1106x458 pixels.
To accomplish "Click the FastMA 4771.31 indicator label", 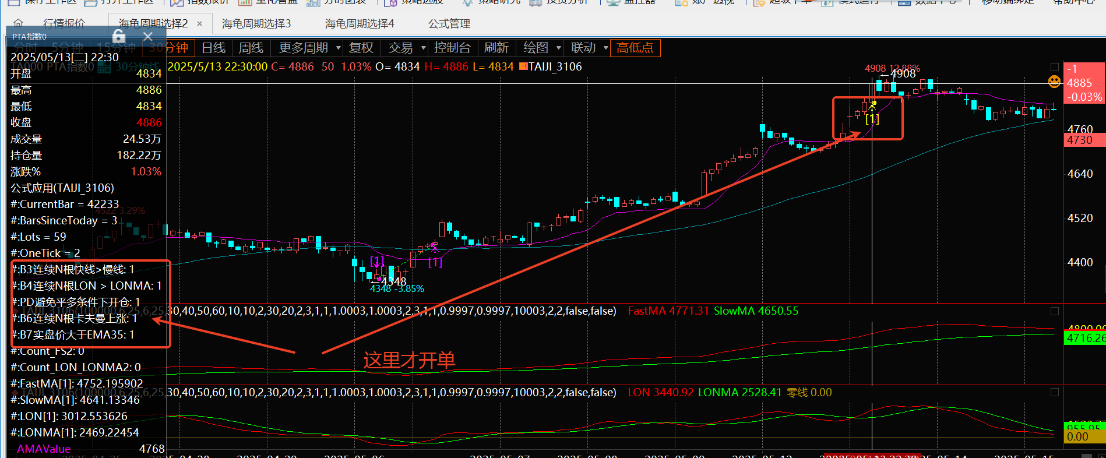I will pyautogui.click(x=668, y=311).
